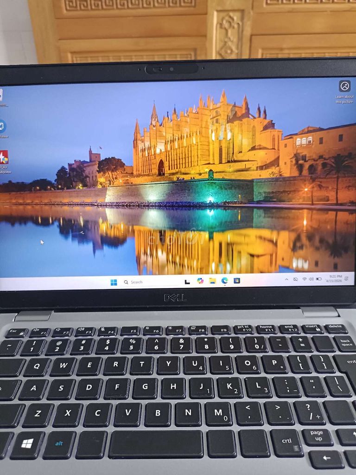Click the Learn about this picture icon
This screenshot has height=475, width=356.
pyautogui.click(x=344, y=86)
